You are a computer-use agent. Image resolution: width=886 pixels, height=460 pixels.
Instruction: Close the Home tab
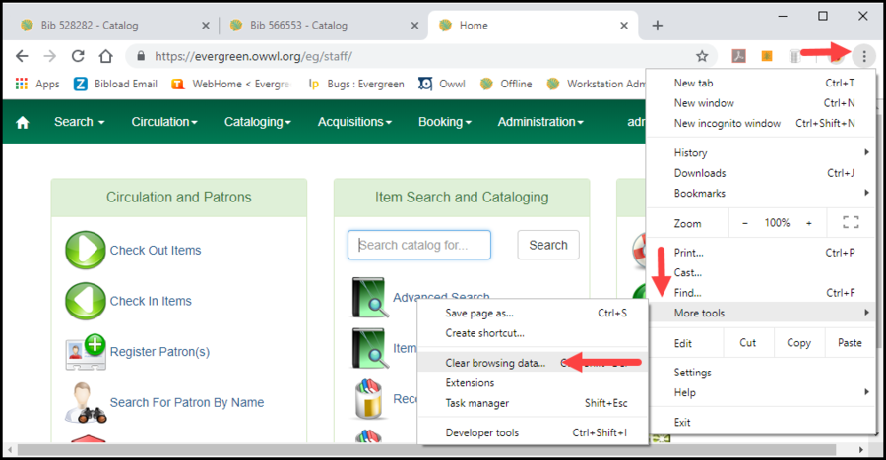click(624, 26)
